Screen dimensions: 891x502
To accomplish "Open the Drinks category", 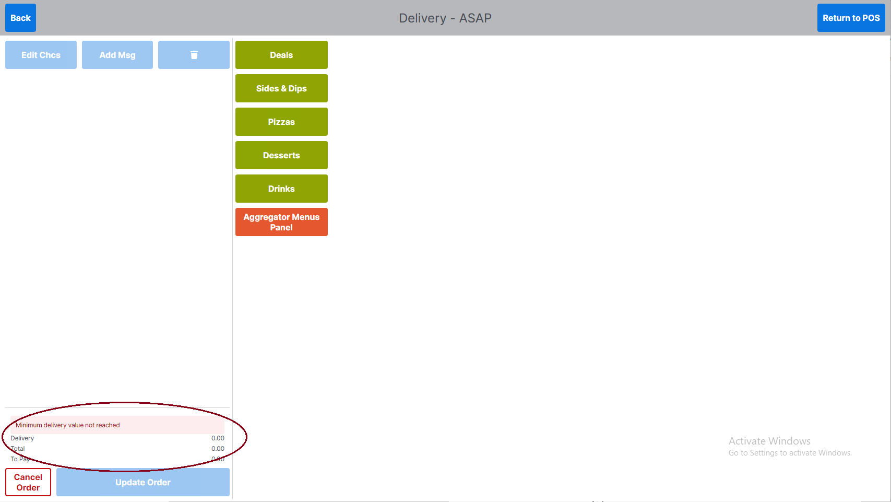I will coord(281,189).
